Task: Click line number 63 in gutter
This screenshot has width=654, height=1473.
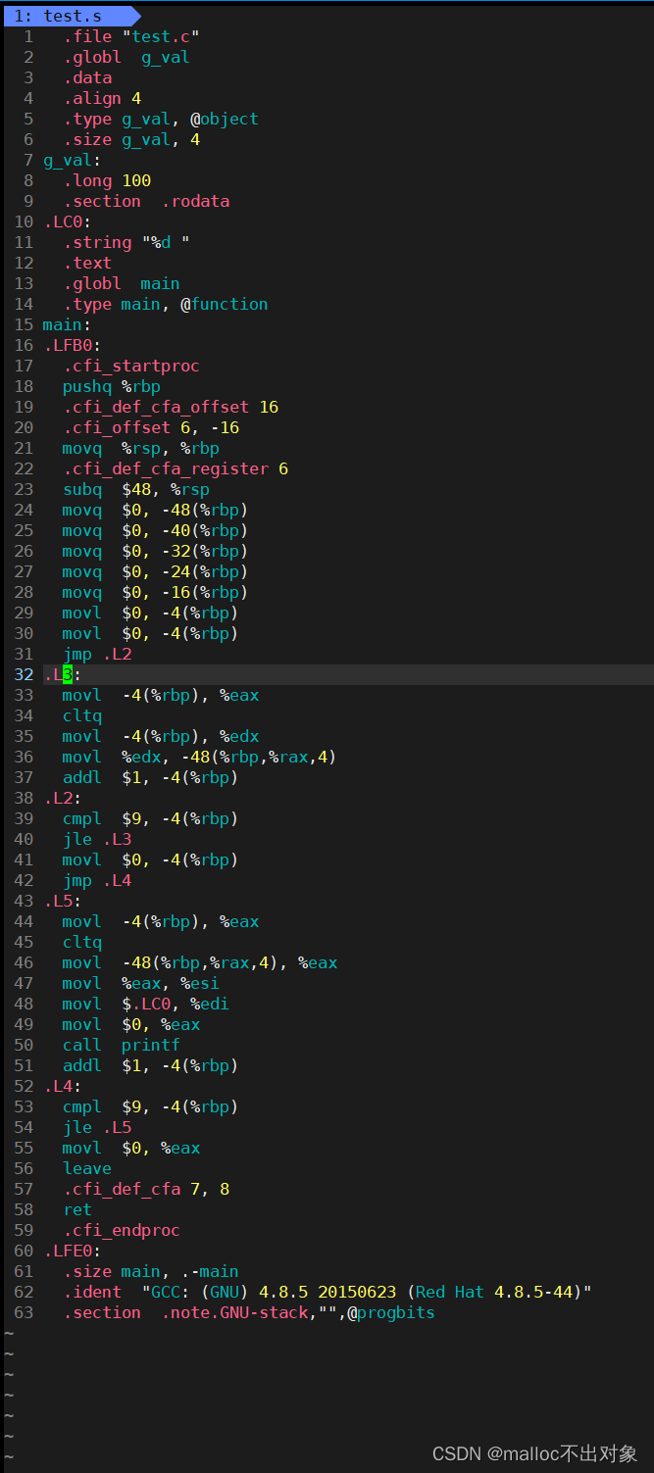Action: 24,1312
